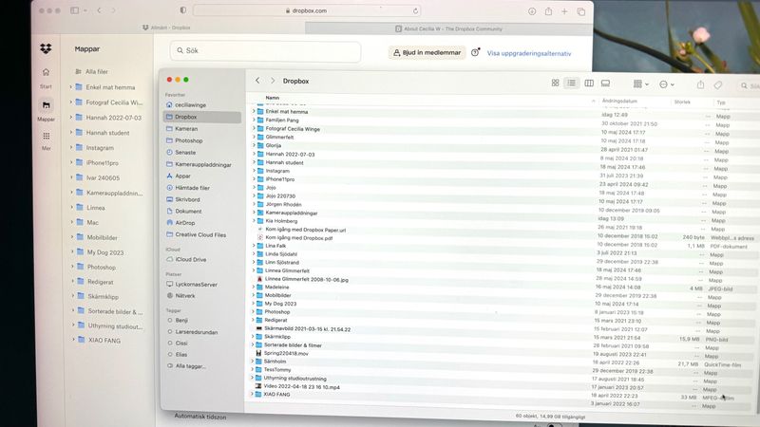Go forward in the Finder window
The image size is (760, 427).
coord(273,81)
